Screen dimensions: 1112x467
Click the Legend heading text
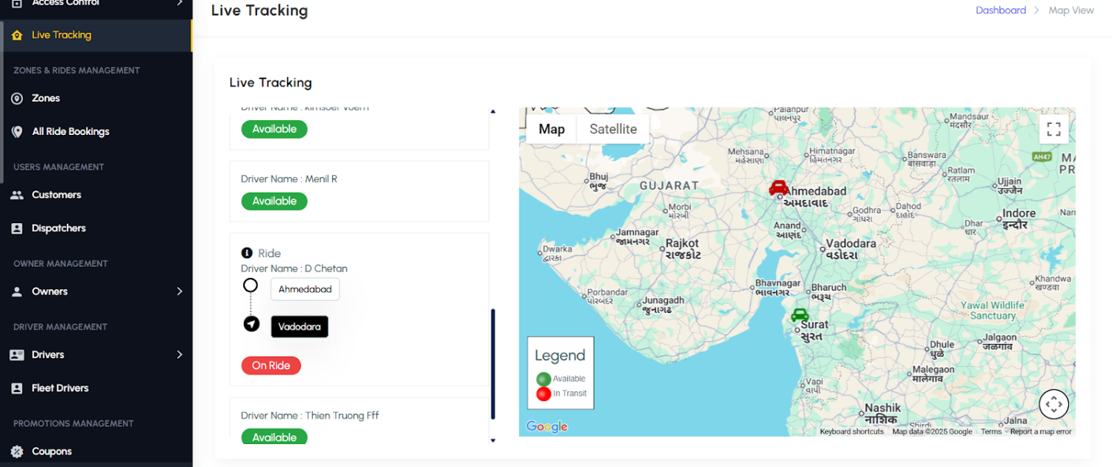(x=560, y=355)
